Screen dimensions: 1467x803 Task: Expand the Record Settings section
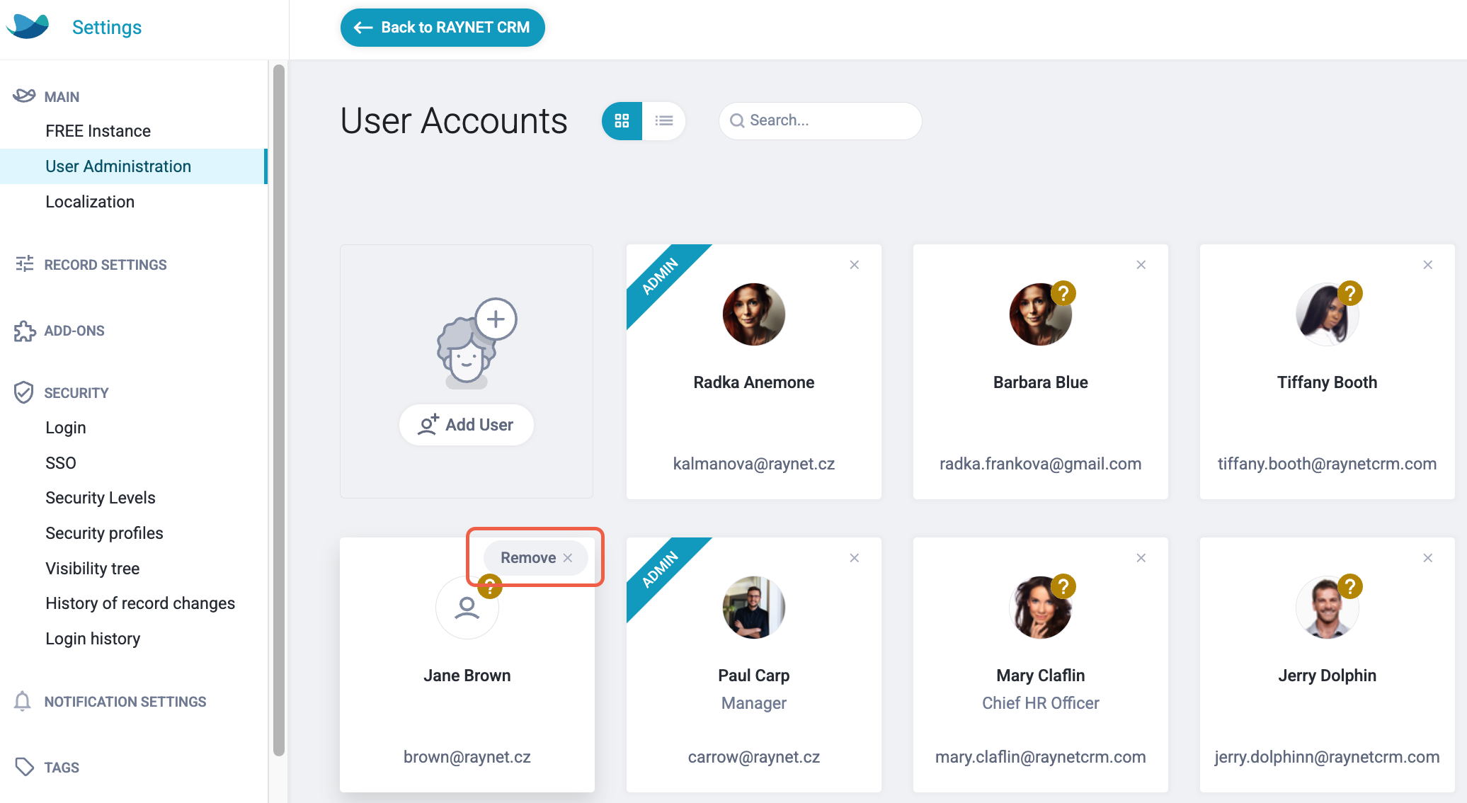click(x=105, y=265)
